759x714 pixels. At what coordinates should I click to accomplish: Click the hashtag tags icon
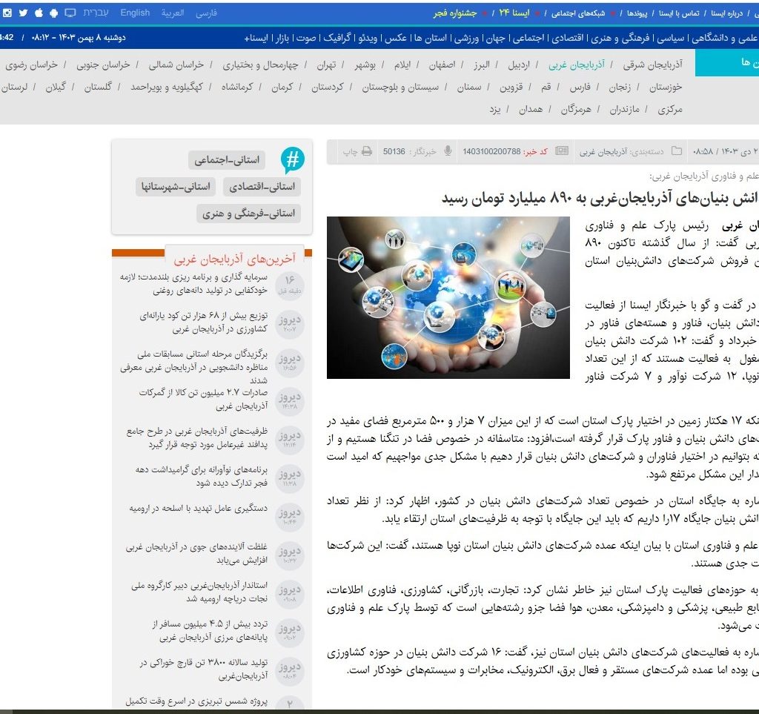tap(292, 160)
